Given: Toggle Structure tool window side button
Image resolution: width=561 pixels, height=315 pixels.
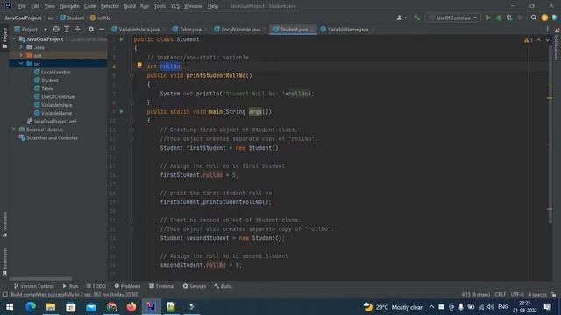Looking at the screenshot, I should coord(4,224).
